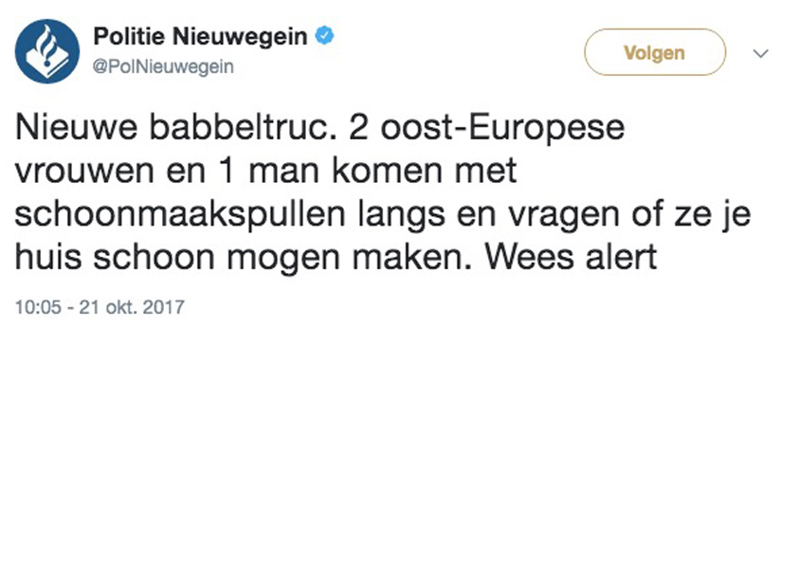This screenshot has height=564, width=798.
Task: Click the blue verified badge
Action: point(324,37)
